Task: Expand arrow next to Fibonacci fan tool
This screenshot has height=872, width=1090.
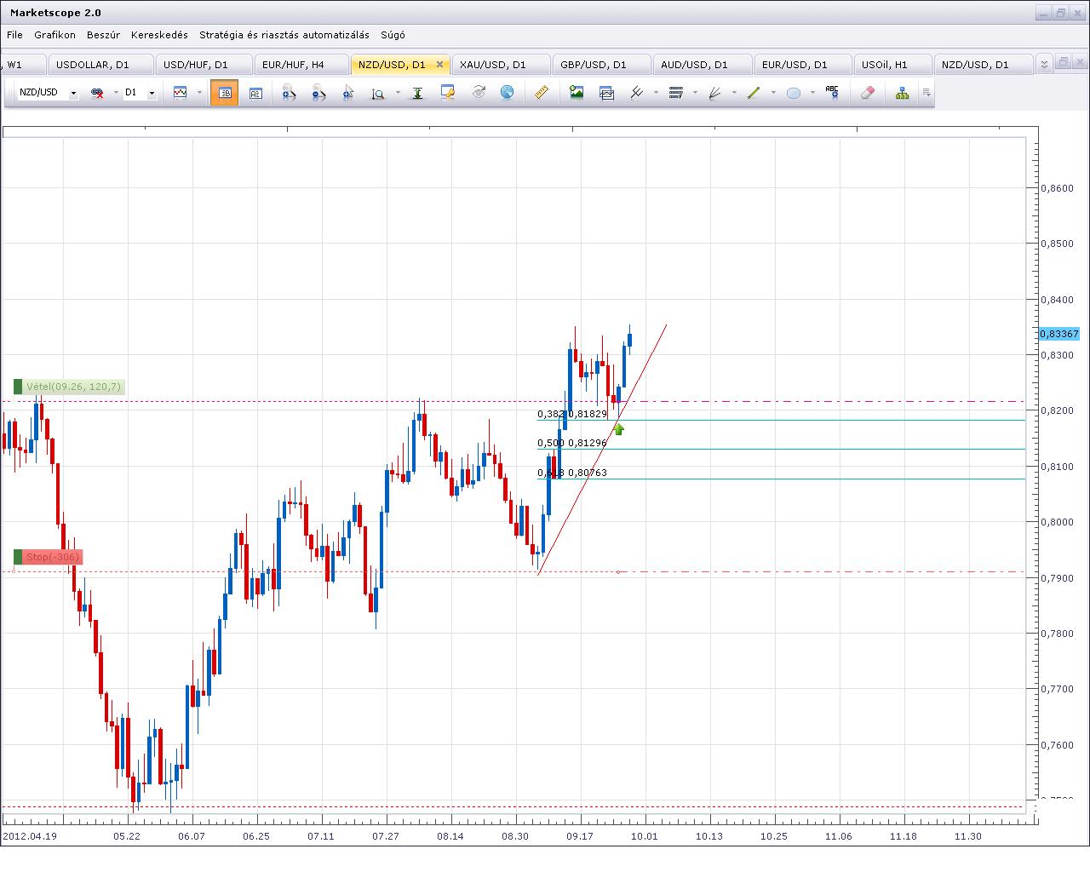Action: click(x=734, y=93)
